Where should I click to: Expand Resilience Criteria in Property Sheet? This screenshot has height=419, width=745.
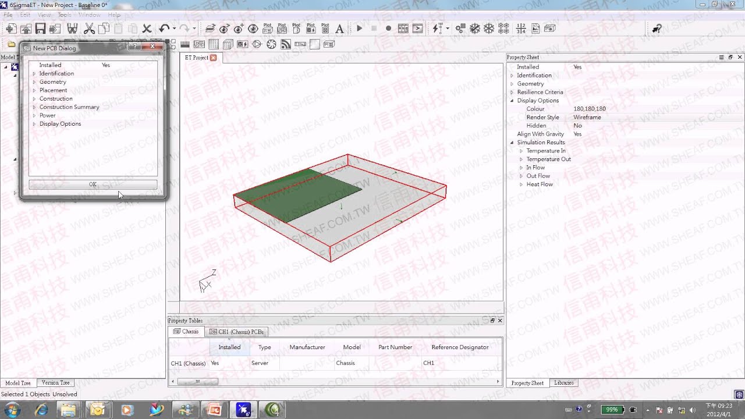(512, 92)
